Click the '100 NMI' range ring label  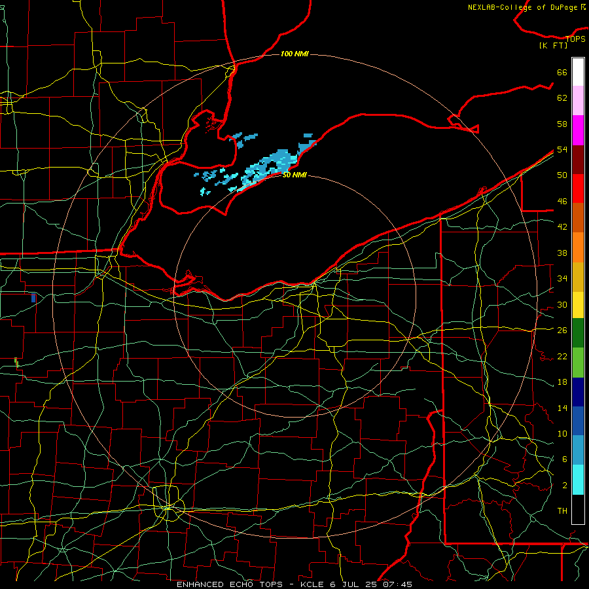294,54
